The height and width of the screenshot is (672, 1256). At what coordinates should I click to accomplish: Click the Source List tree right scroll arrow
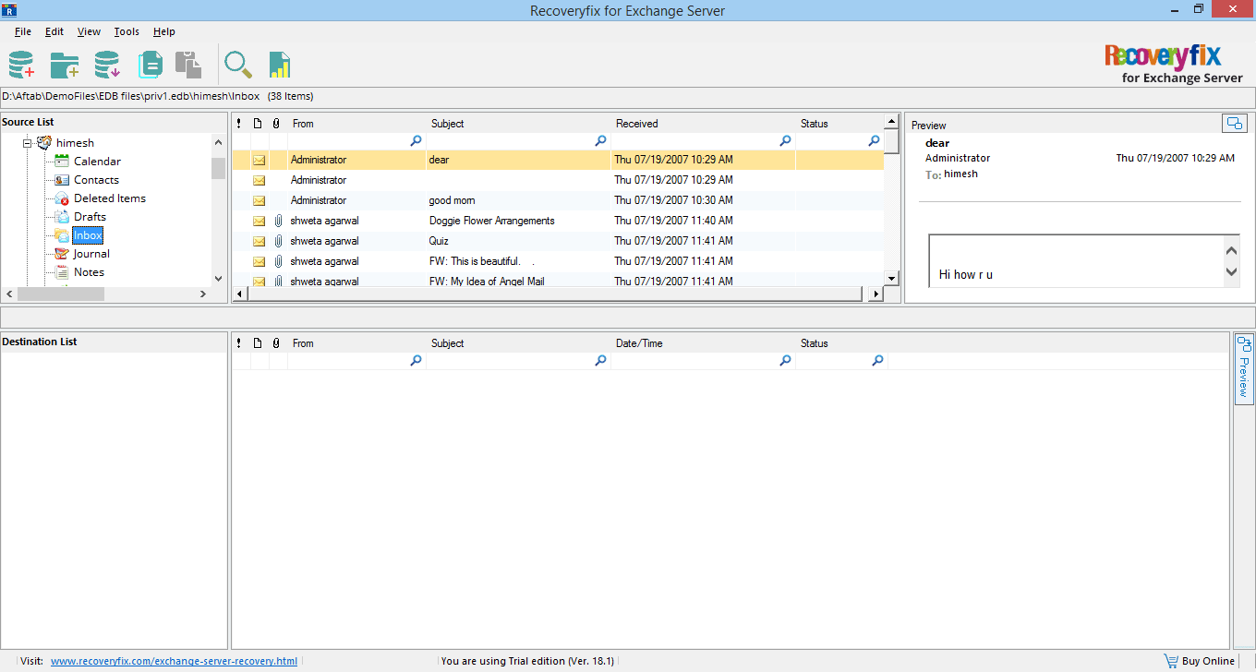(x=203, y=294)
